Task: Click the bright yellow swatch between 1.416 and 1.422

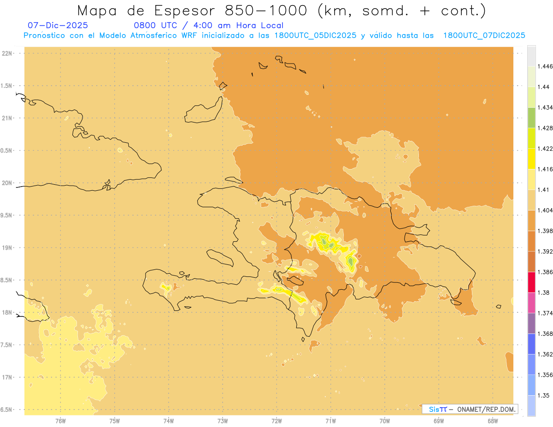Action: tap(531, 158)
